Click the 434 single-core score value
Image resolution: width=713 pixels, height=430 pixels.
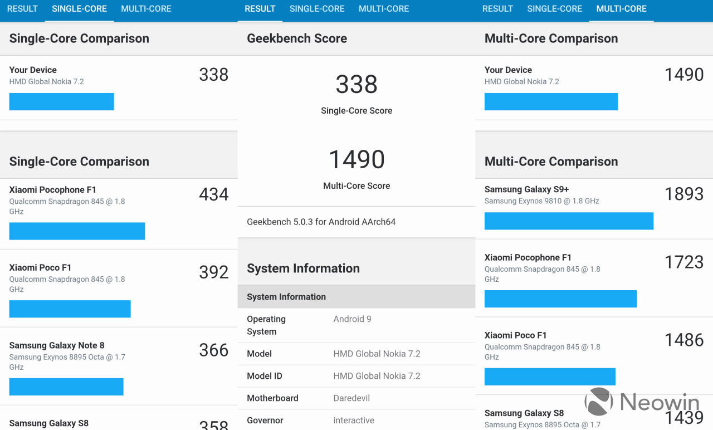(x=214, y=194)
